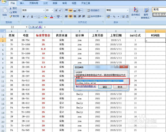Click the 变 phonetic guide icon
This screenshot has height=132, width=166.
58,17
